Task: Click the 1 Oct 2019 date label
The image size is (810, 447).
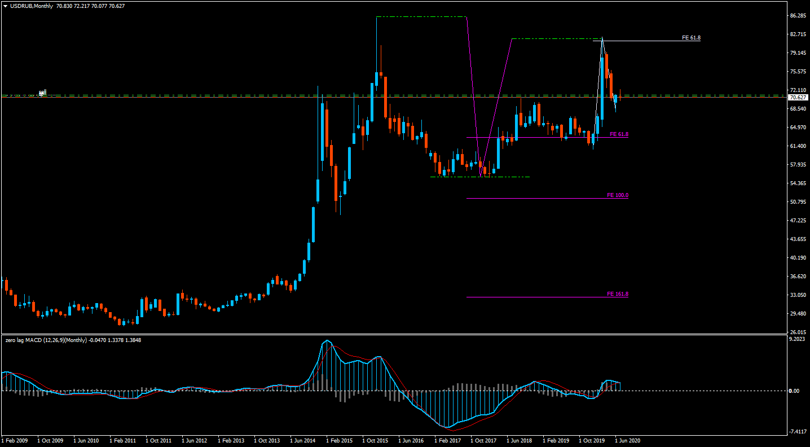Action: [592, 440]
